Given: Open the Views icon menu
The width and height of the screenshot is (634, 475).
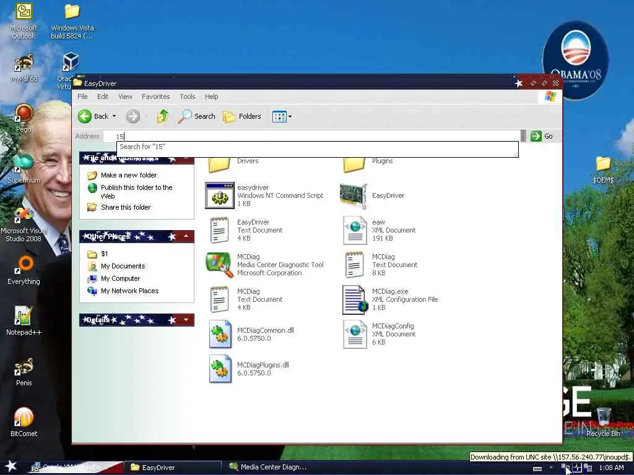Looking at the screenshot, I should click(x=279, y=117).
